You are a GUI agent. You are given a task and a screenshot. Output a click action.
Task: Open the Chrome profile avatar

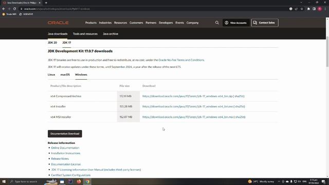320,9
